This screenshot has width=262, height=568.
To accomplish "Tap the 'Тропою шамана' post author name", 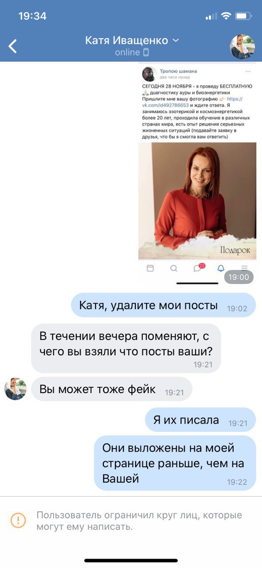I will click(179, 71).
